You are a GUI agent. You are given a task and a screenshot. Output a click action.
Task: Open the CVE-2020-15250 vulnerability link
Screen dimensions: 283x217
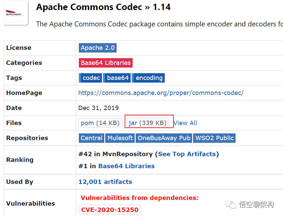tap(110, 210)
